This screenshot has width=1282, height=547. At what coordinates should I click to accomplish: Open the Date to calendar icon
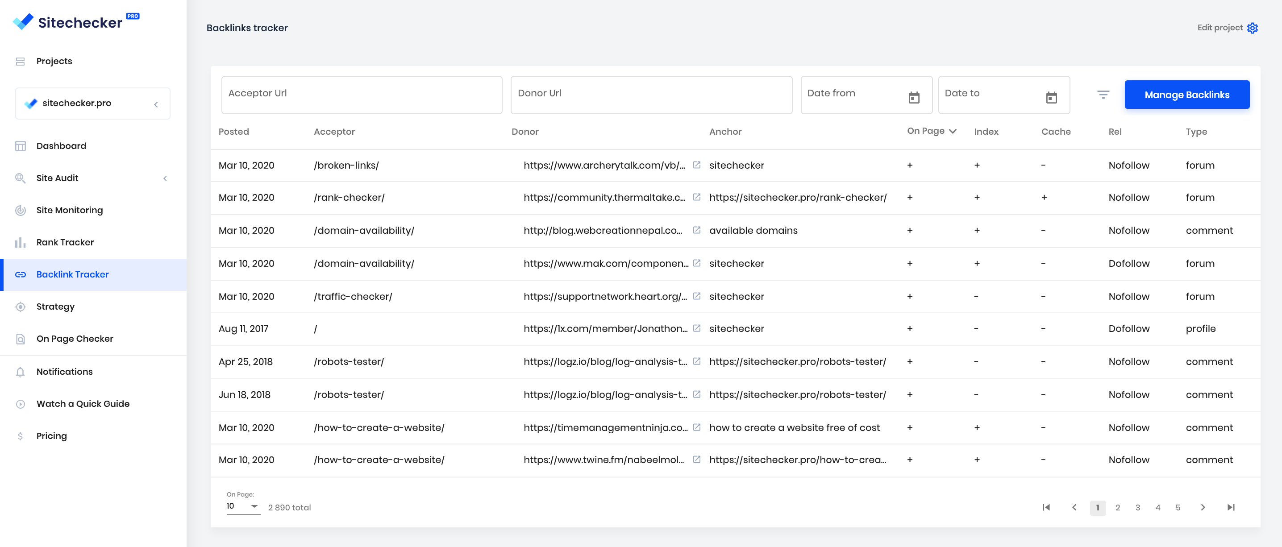(x=1052, y=97)
